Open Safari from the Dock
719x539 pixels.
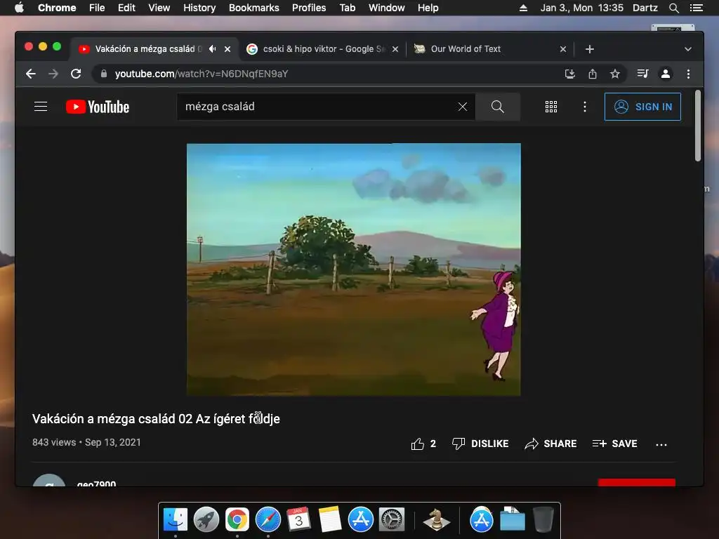click(x=268, y=519)
